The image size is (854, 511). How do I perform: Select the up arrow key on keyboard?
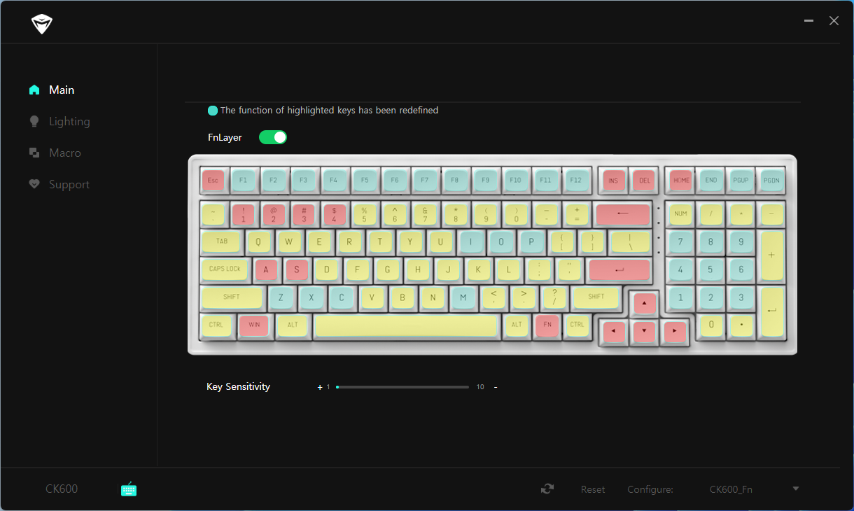coord(645,303)
